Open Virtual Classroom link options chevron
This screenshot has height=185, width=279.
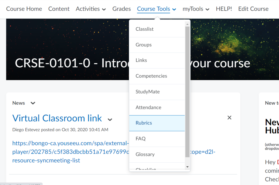click(x=110, y=120)
